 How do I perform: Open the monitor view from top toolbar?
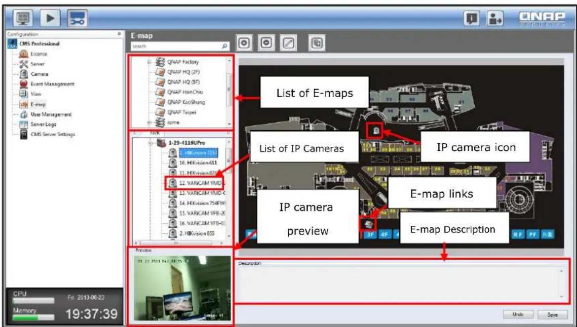click(x=23, y=18)
